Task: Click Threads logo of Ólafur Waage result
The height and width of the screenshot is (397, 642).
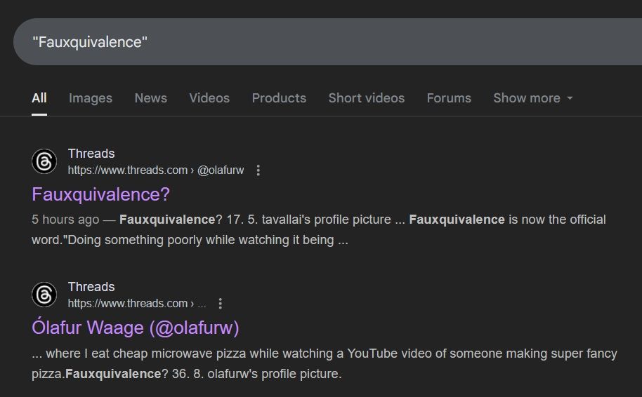Action: pos(44,295)
